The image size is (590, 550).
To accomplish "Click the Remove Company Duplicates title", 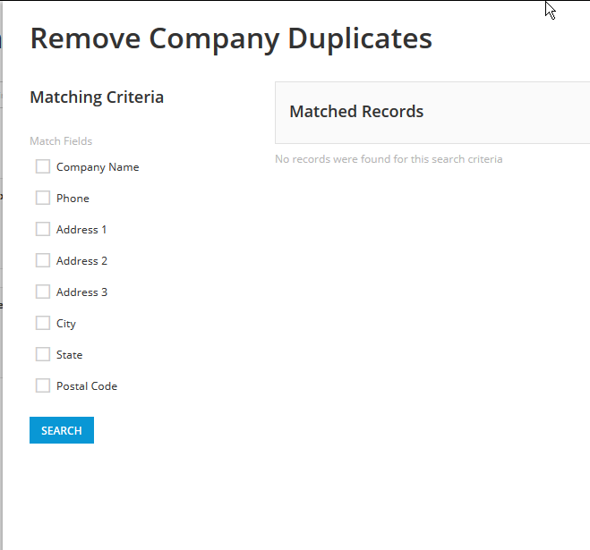I will 231,39.
